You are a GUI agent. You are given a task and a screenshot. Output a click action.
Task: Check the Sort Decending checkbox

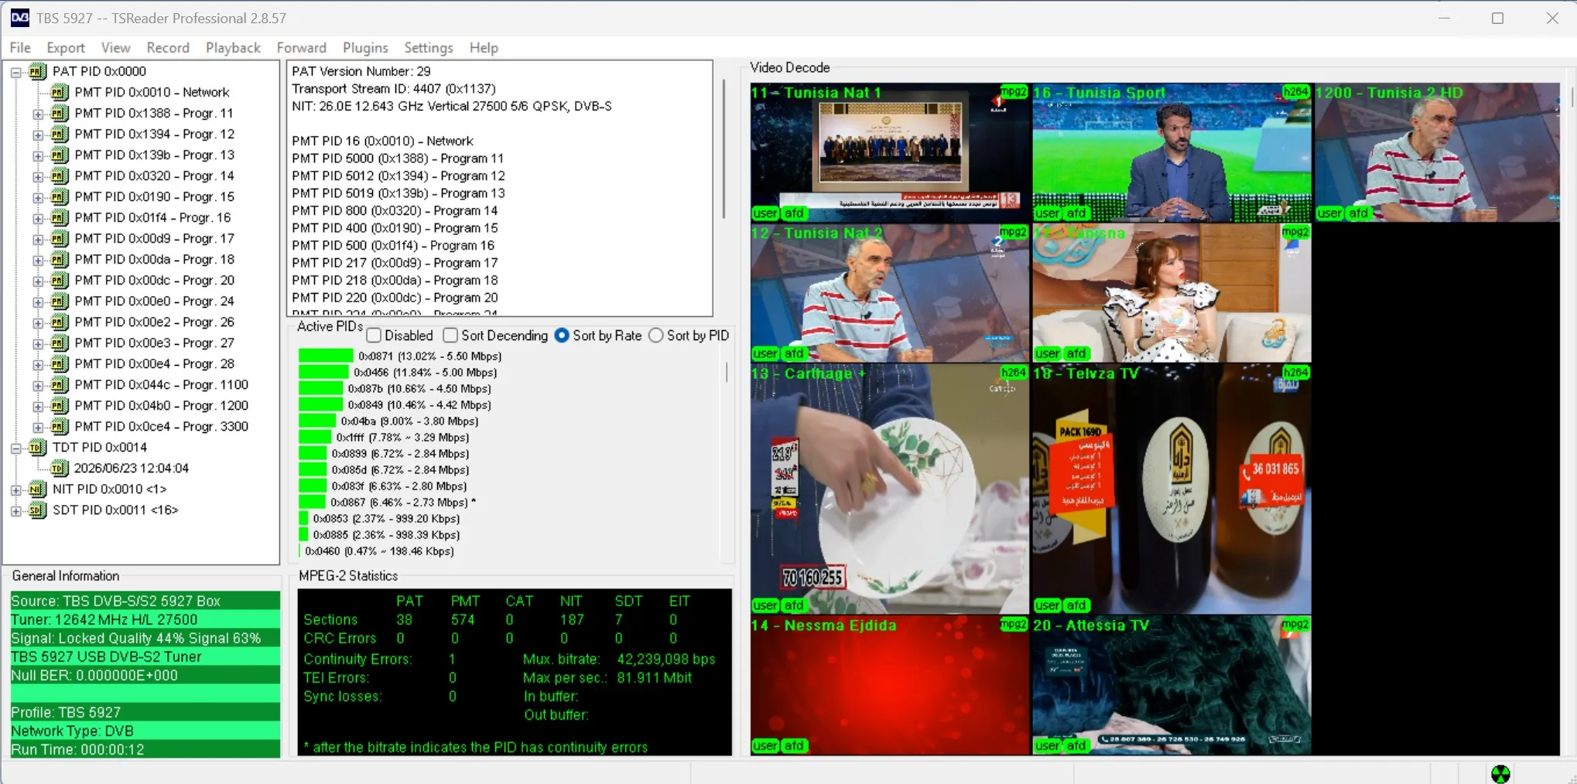450,336
